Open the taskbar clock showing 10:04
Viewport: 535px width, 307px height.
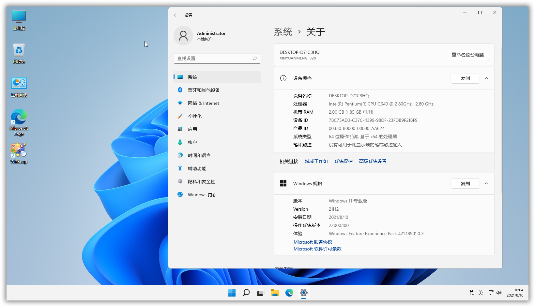pyautogui.click(x=515, y=293)
